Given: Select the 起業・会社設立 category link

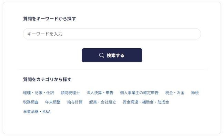Looking at the screenshot, I should pos(102,102).
